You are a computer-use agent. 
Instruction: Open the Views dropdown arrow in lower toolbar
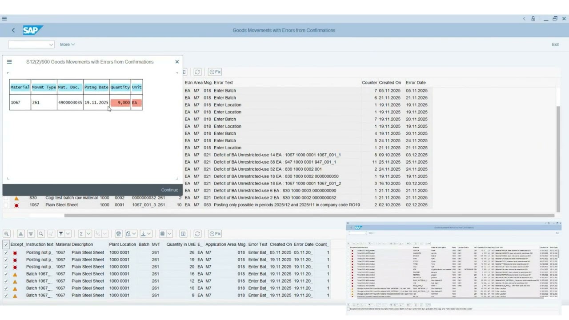pyautogui.click(x=134, y=234)
